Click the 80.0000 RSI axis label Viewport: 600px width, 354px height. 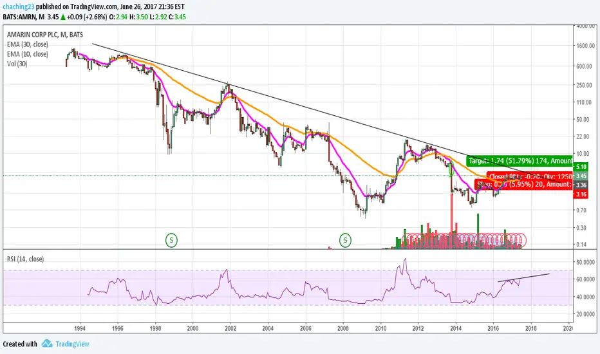586,262
